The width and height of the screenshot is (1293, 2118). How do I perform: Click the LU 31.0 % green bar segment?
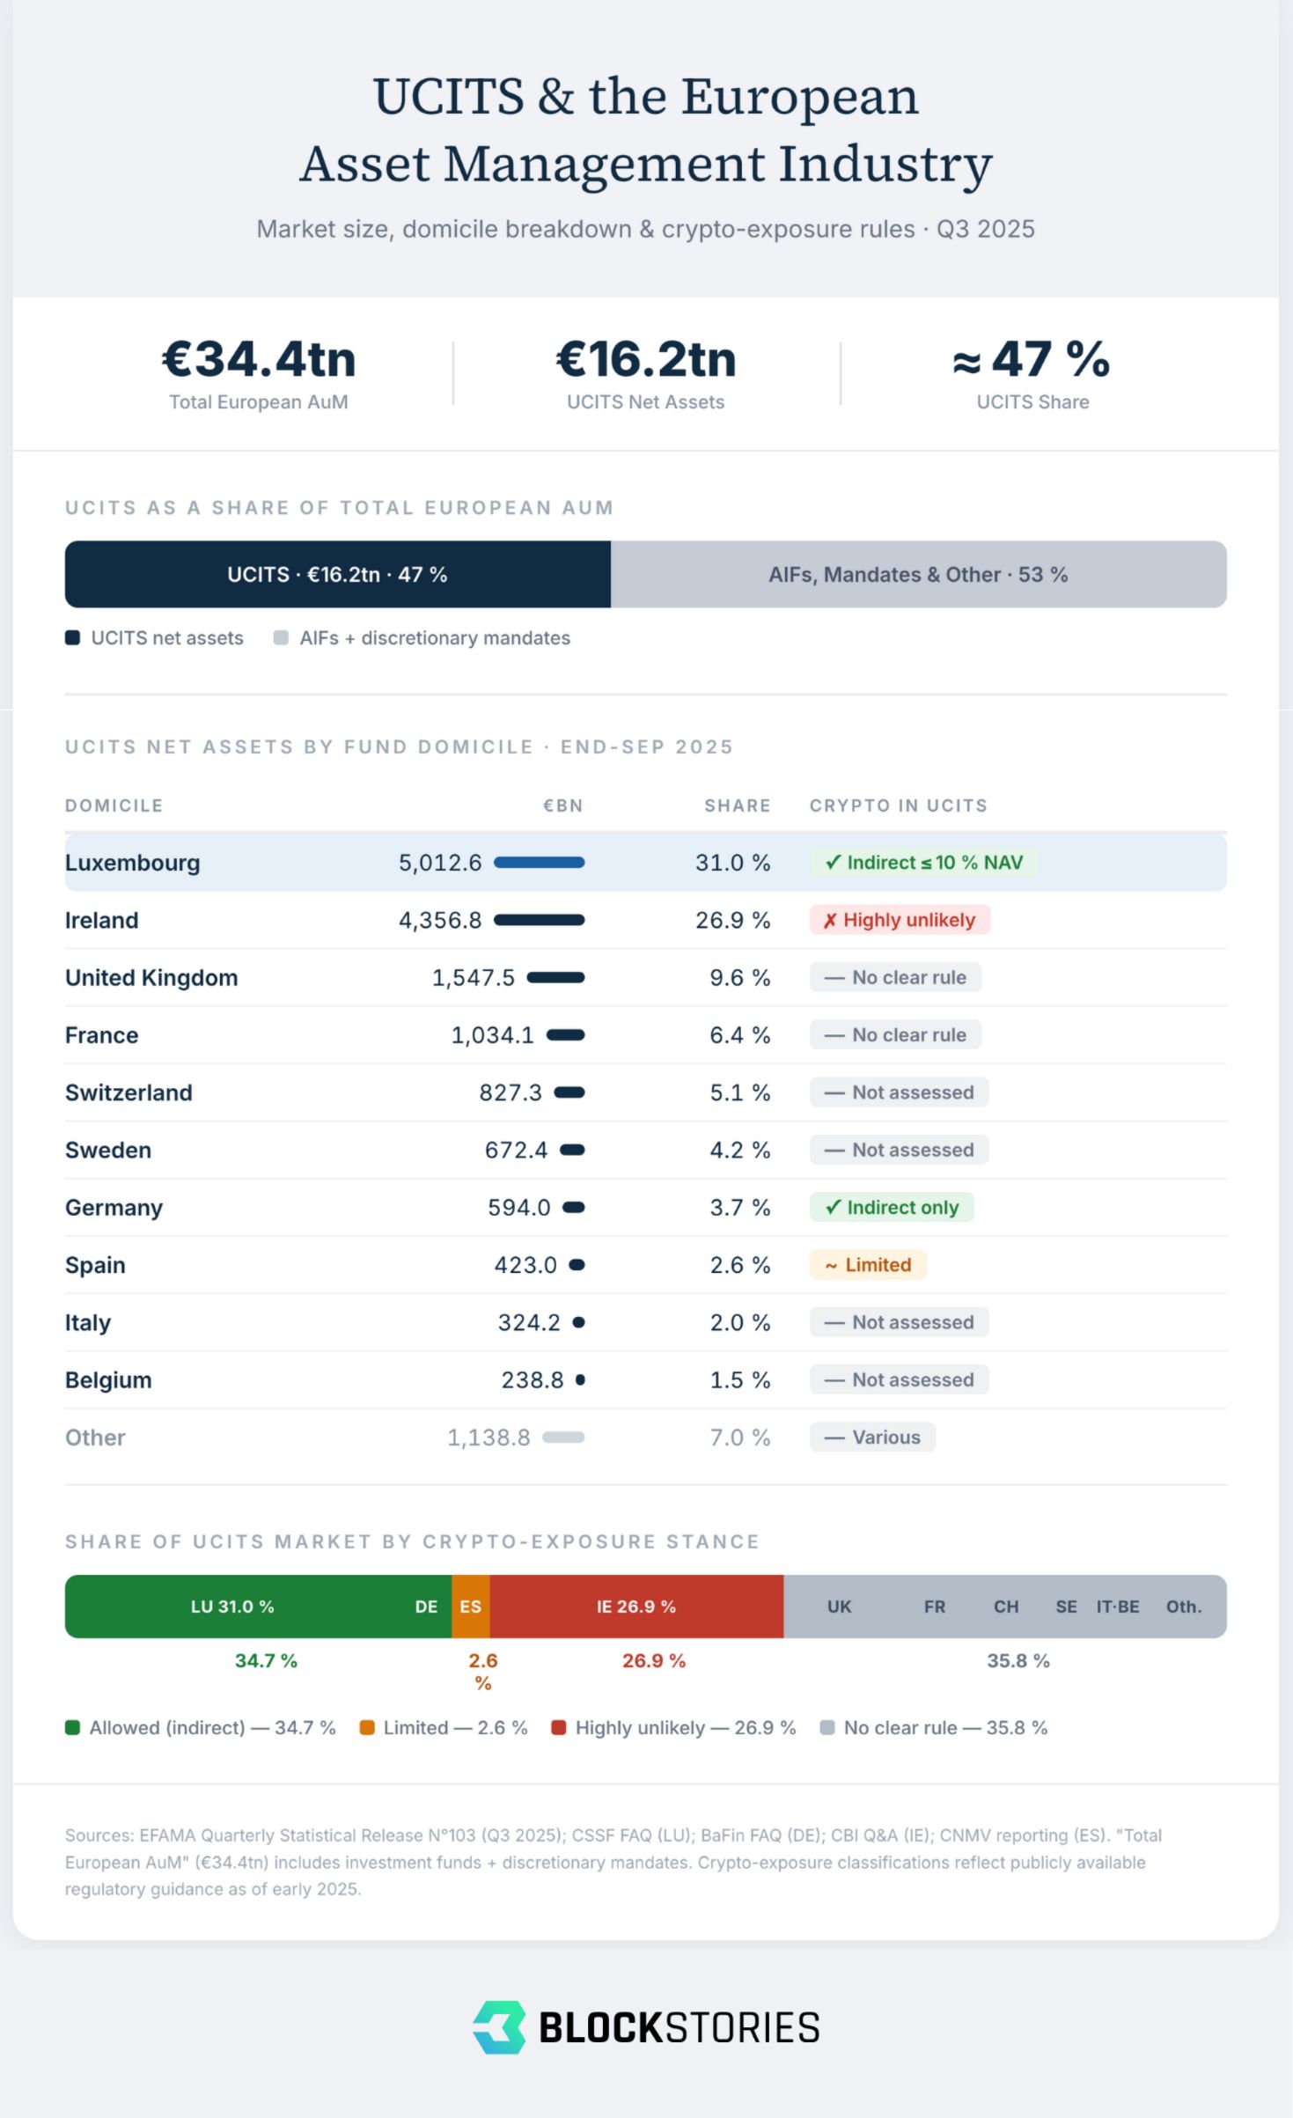point(232,1607)
